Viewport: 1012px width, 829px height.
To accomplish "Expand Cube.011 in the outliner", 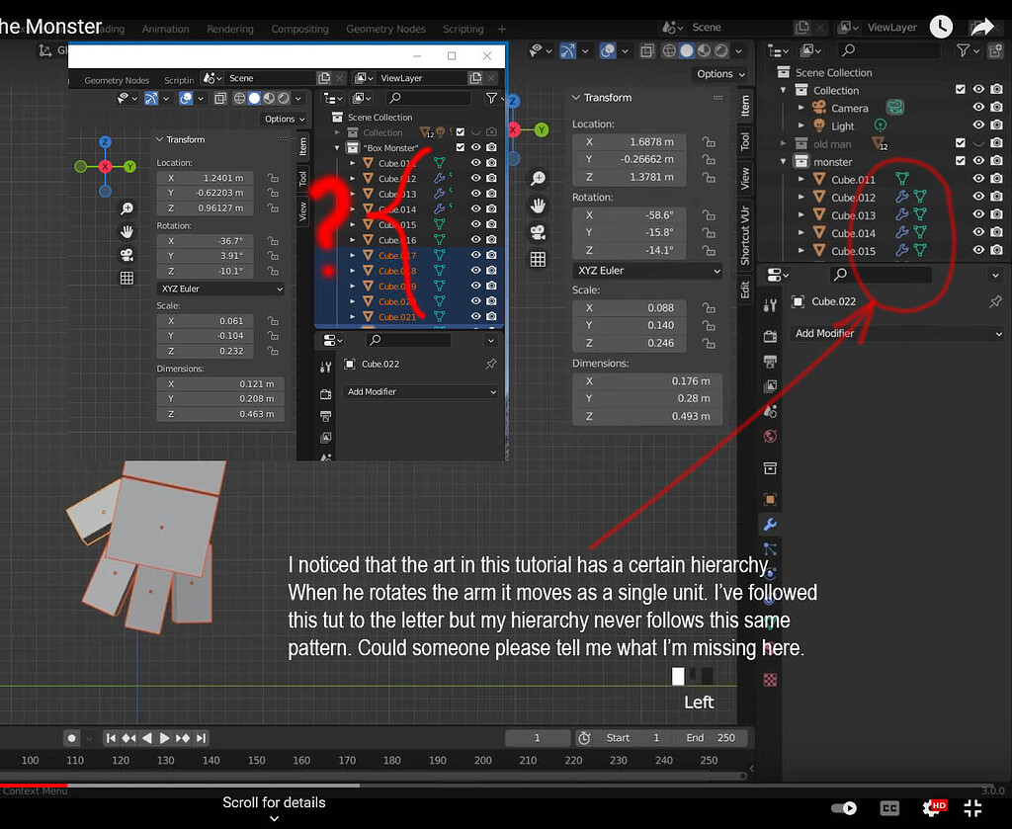I will coord(800,180).
